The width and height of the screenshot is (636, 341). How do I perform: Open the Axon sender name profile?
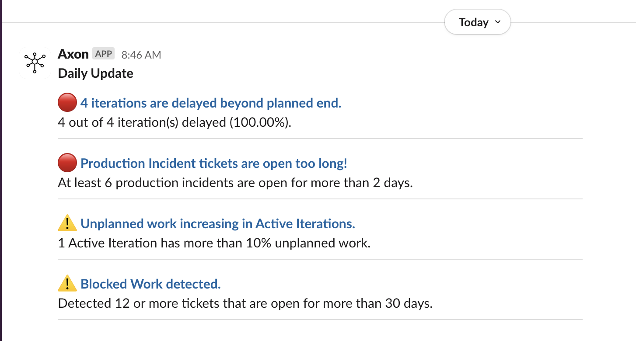[73, 54]
